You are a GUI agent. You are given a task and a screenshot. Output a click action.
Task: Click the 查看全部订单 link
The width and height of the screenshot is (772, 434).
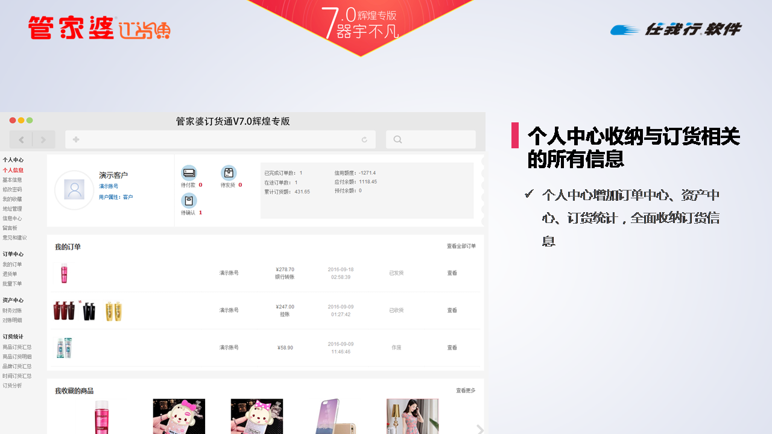pyautogui.click(x=461, y=246)
